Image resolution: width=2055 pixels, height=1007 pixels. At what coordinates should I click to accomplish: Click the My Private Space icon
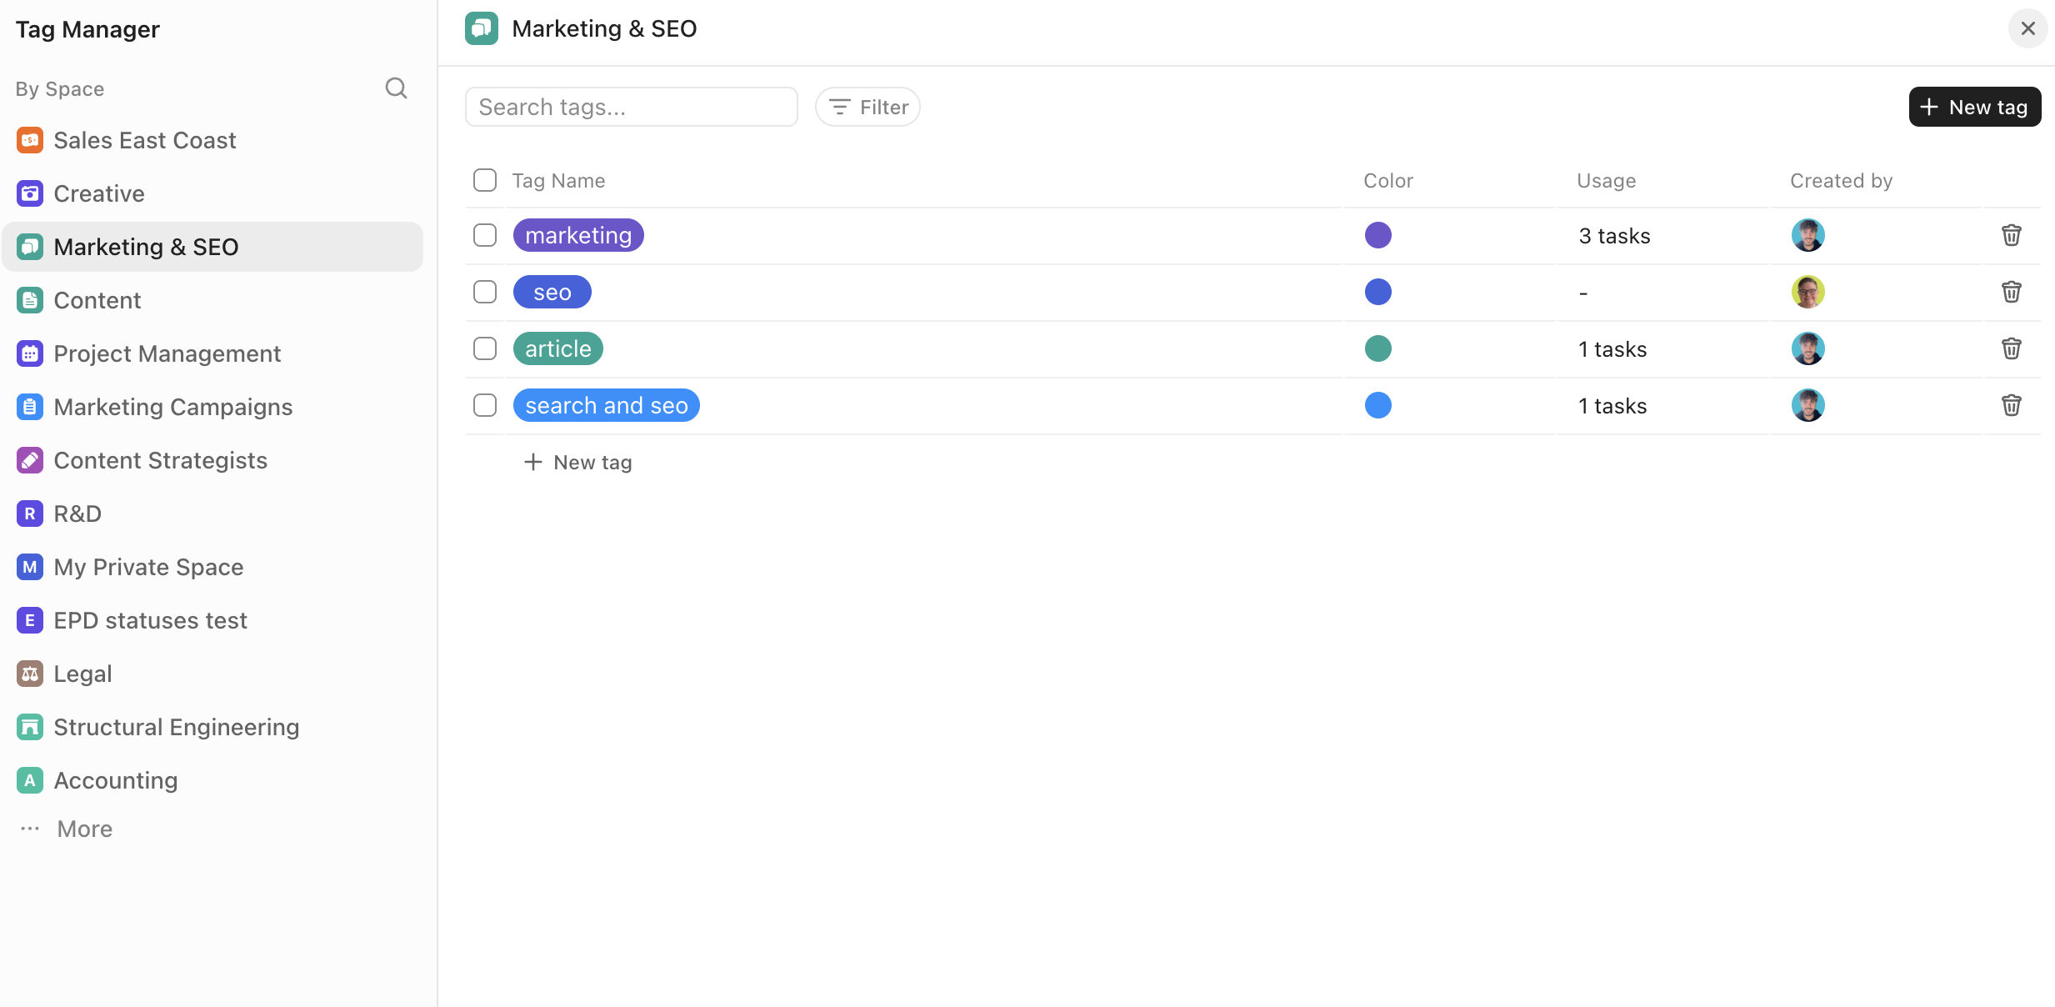point(30,567)
